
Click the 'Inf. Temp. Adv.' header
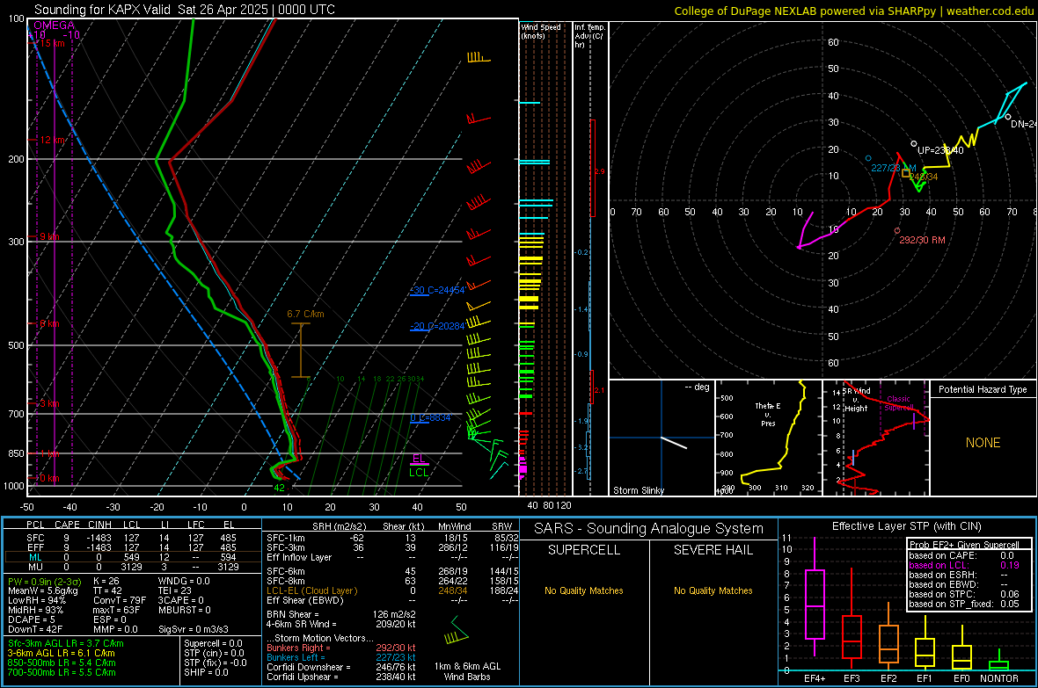tap(589, 36)
